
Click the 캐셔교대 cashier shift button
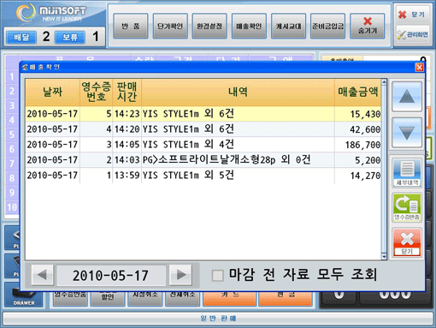click(288, 26)
